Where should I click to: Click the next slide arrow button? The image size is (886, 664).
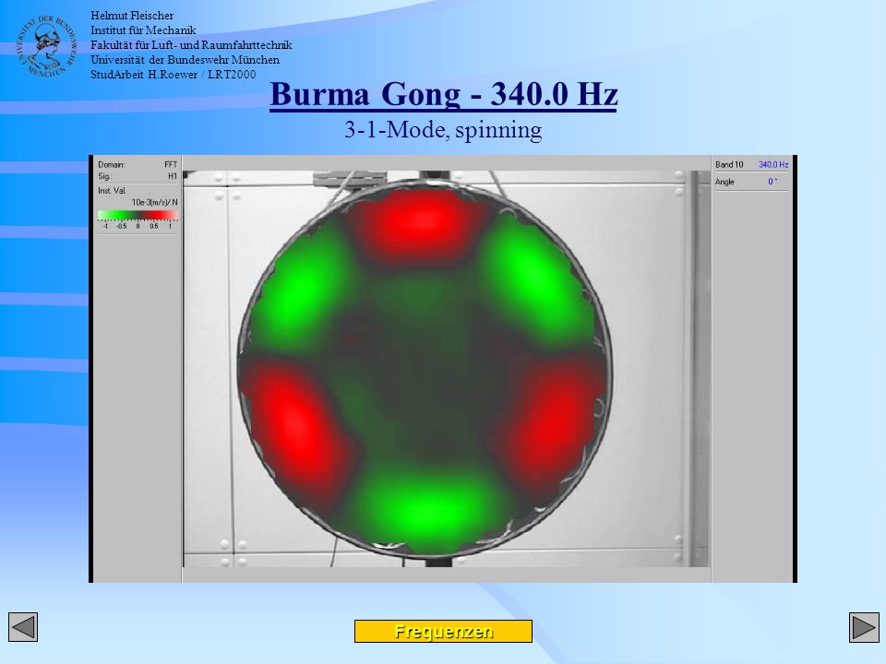(x=864, y=627)
